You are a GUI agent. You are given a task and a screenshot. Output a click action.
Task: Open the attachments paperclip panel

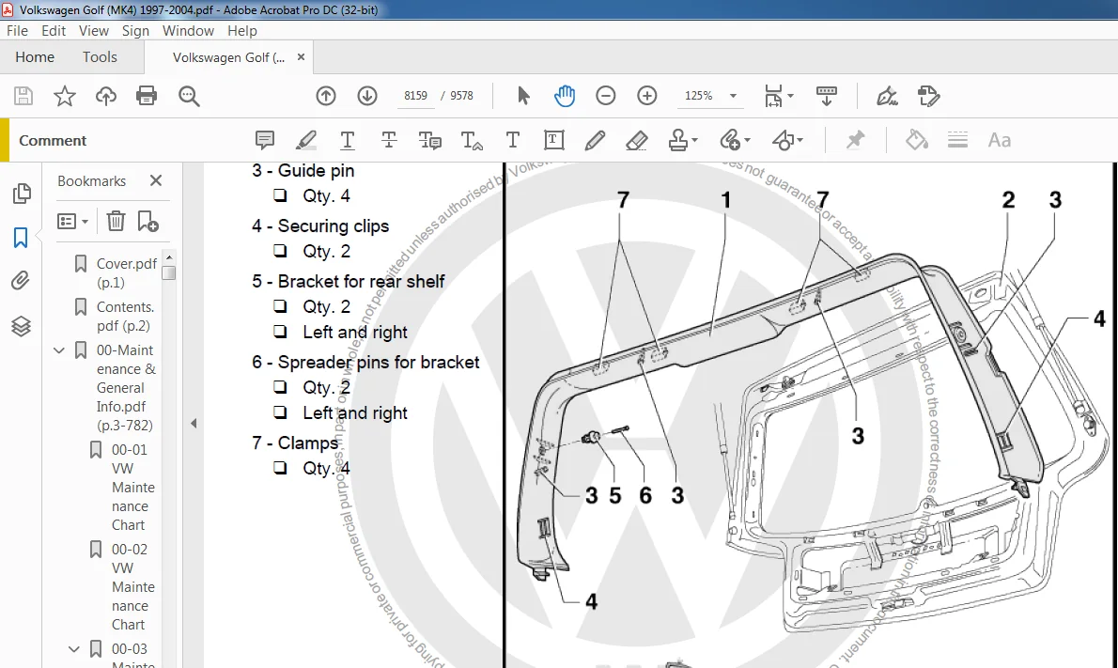[x=21, y=281]
